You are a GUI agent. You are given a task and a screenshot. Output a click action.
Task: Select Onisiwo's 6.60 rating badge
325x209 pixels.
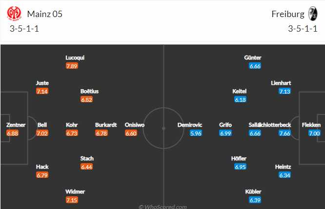point(131,133)
